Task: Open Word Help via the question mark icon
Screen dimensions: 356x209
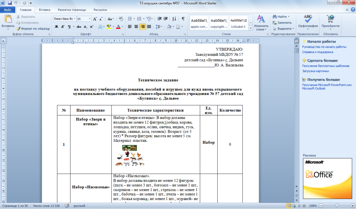Action: coord(353,9)
